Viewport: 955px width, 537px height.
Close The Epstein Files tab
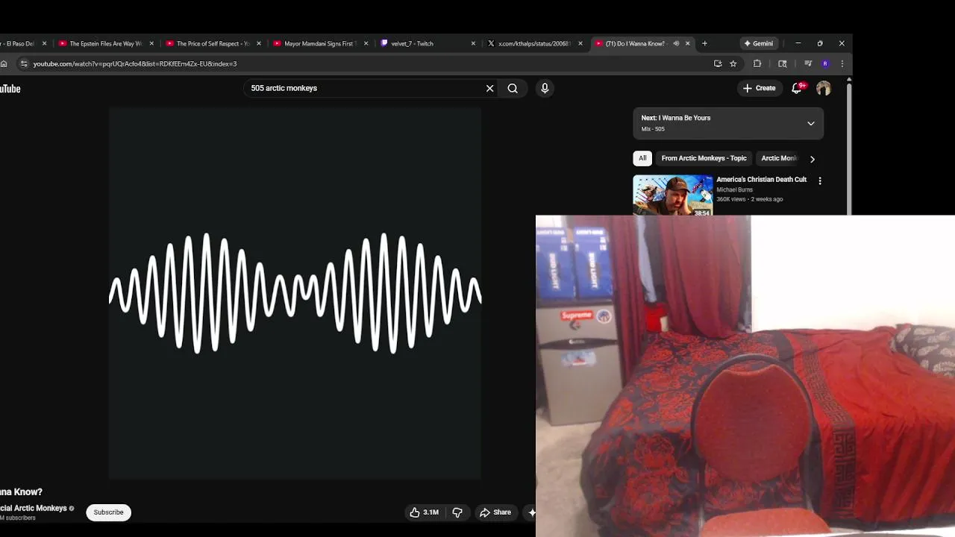click(x=151, y=43)
